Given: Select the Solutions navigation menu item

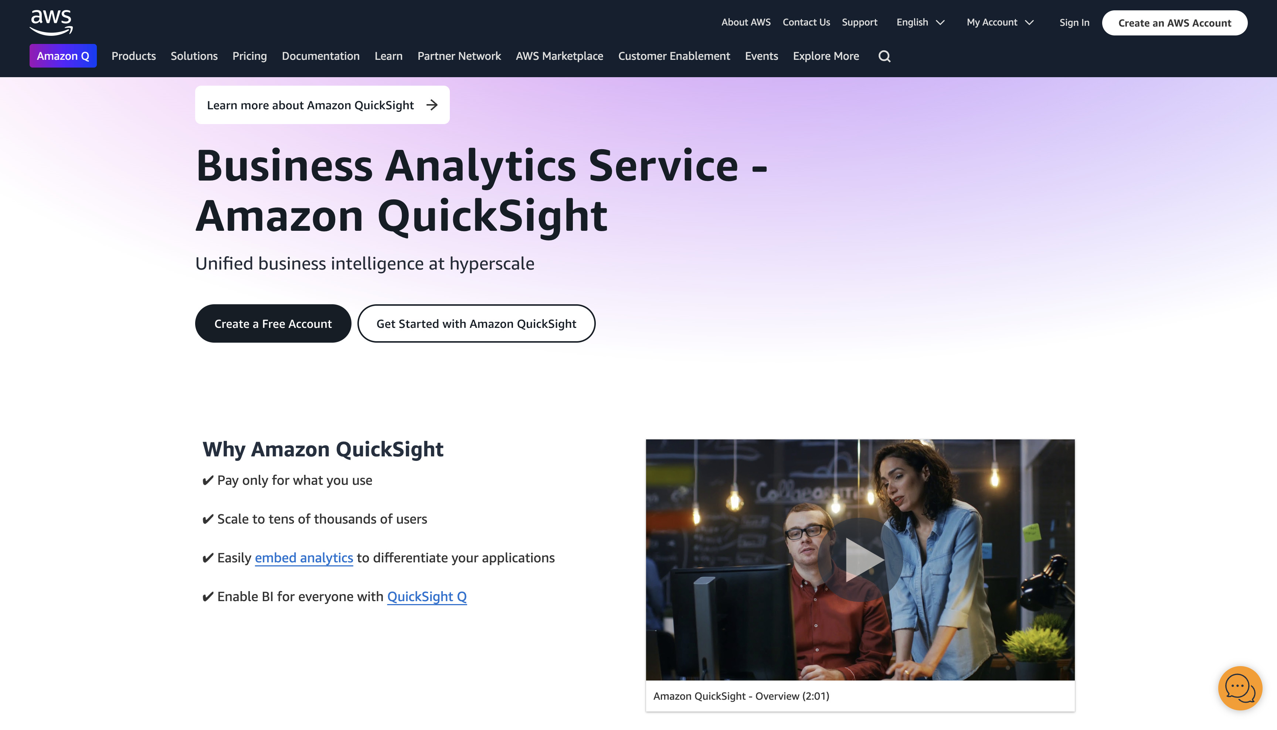Looking at the screenshot, I should [x=194, y=56].
